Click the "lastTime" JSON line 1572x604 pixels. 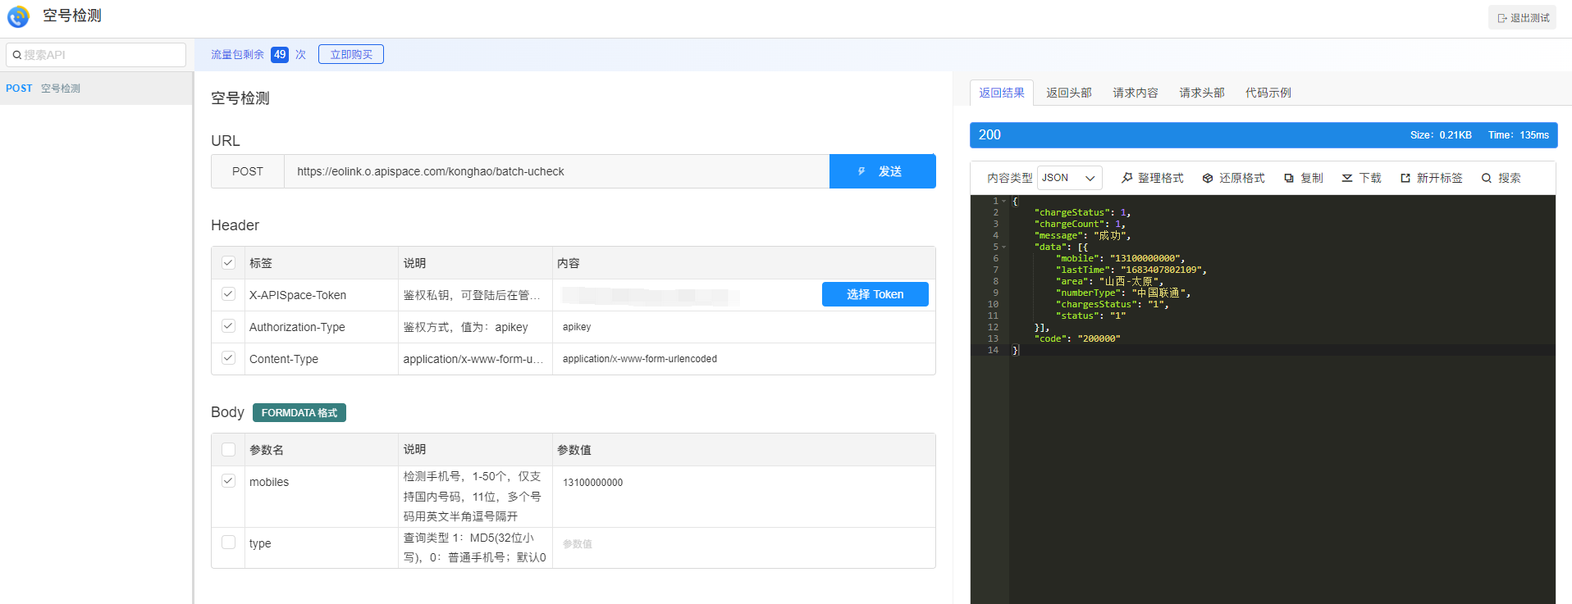click(1131, 270)
